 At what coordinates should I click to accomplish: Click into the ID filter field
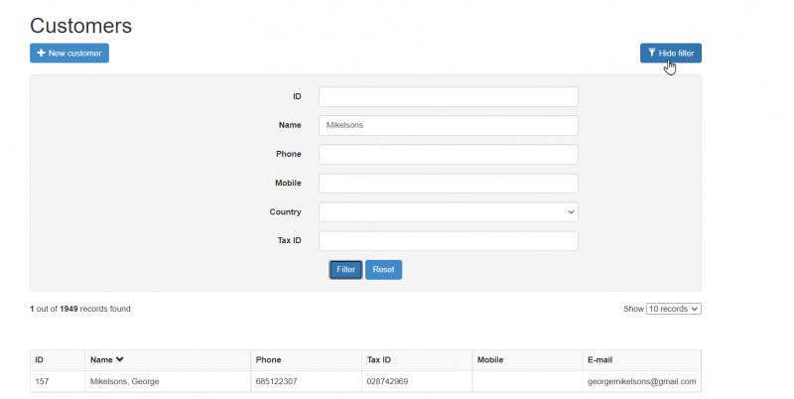point(448,96)
